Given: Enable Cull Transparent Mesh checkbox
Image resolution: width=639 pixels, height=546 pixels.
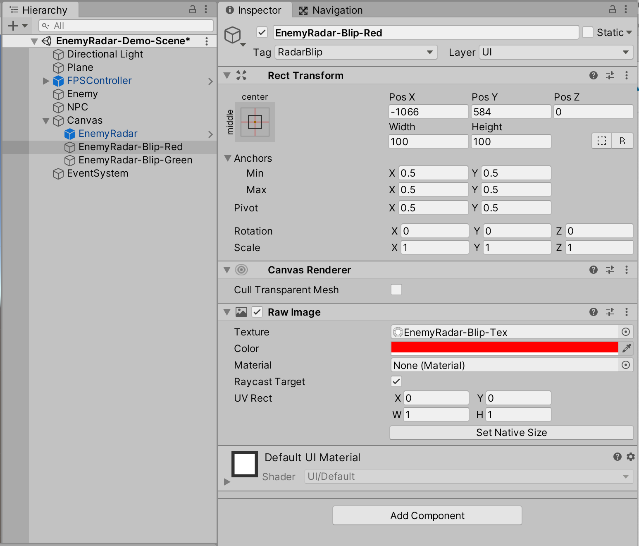Looking at the screenshot, I should (396, 290).
